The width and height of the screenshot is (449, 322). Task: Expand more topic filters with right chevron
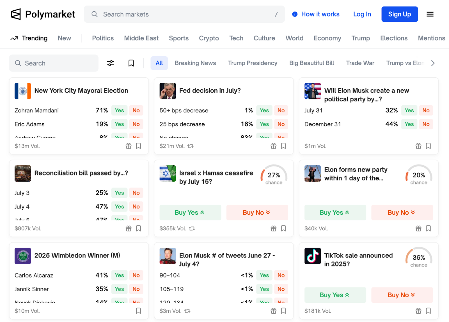(x=433, y=63)
